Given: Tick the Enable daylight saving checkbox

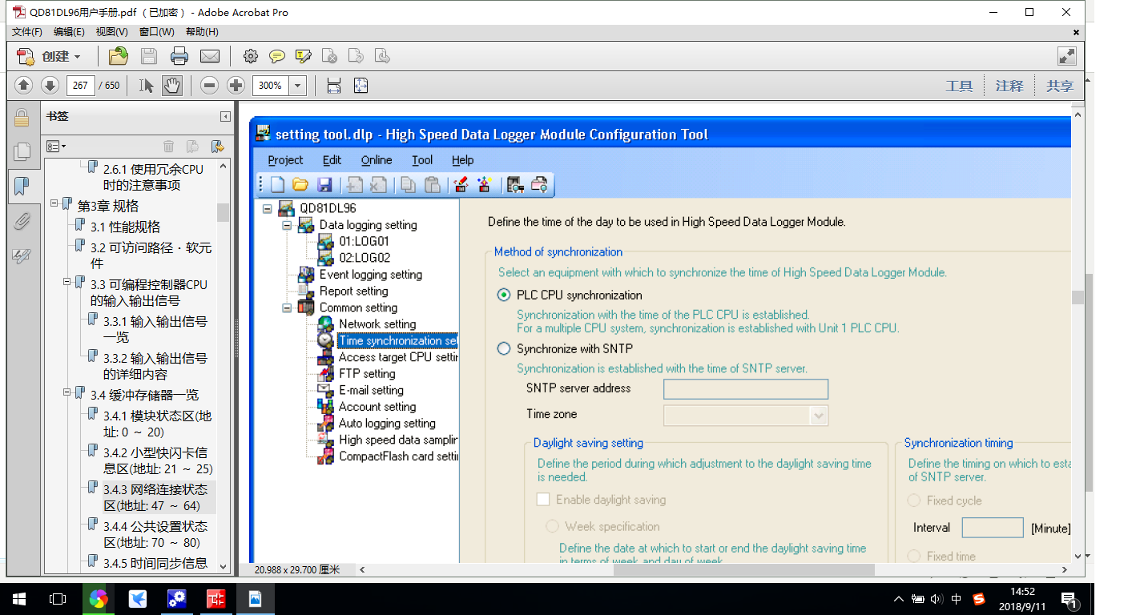Looking at the screenshot, I should tap(543, 499).
